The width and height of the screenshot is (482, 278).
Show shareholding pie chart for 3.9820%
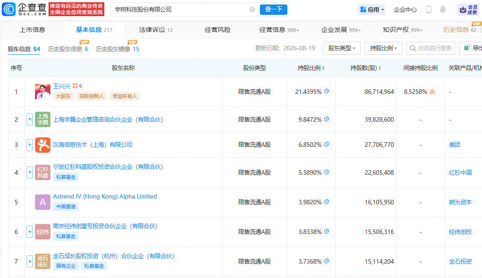coord(327,202)
